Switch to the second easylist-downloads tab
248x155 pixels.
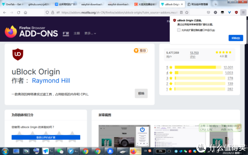119,4
